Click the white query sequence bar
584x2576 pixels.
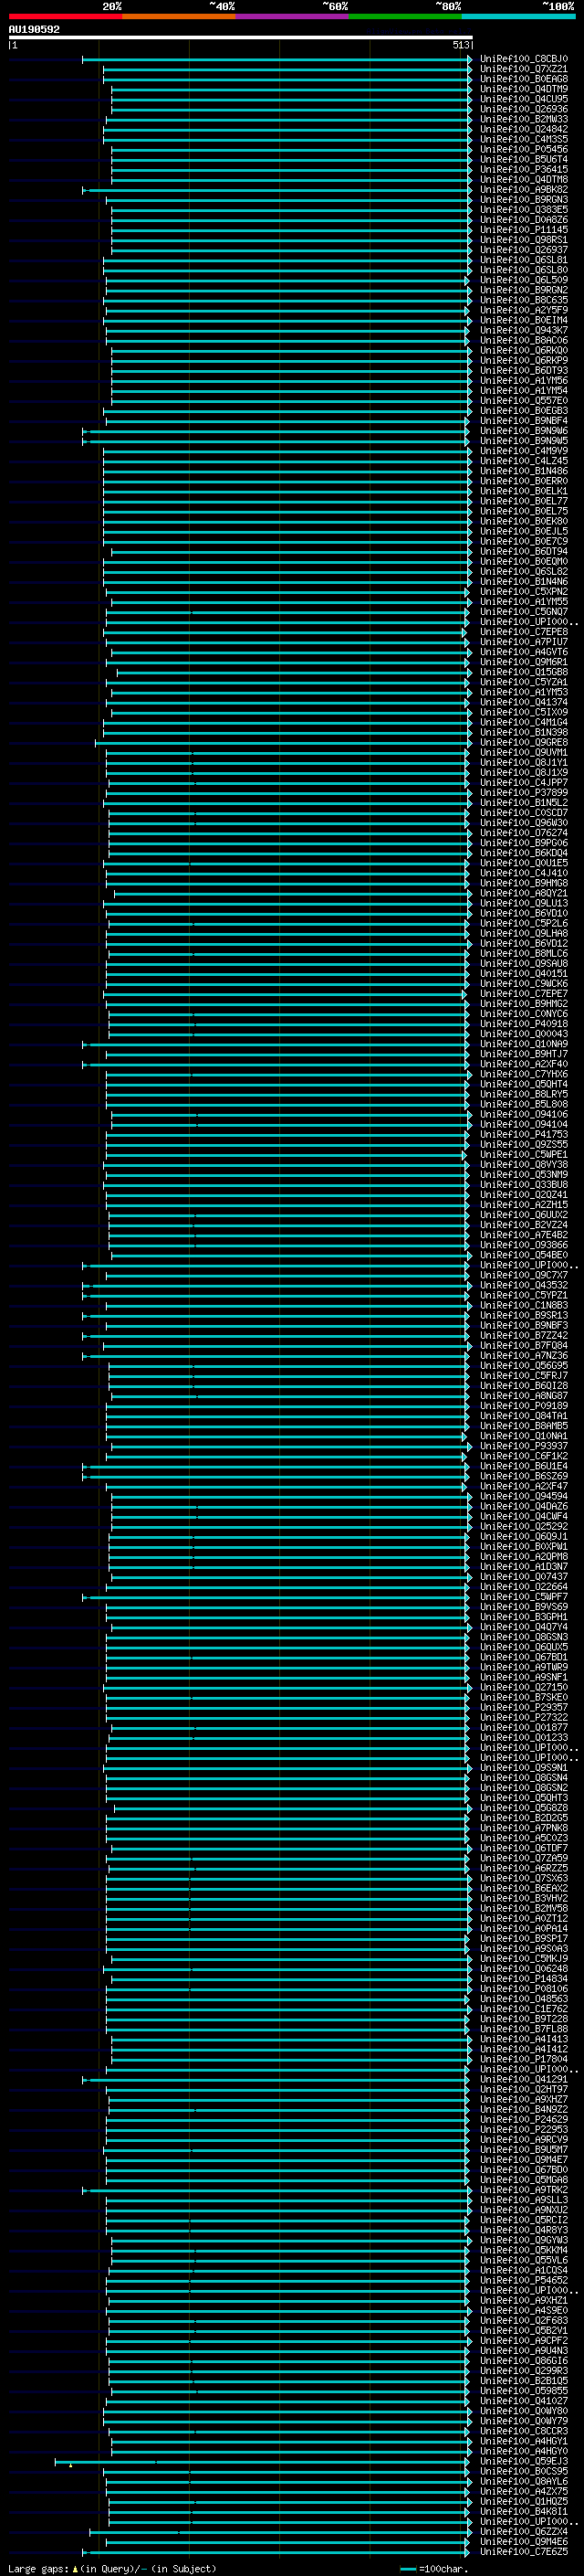pyautogui.click(x=241, y=37)
